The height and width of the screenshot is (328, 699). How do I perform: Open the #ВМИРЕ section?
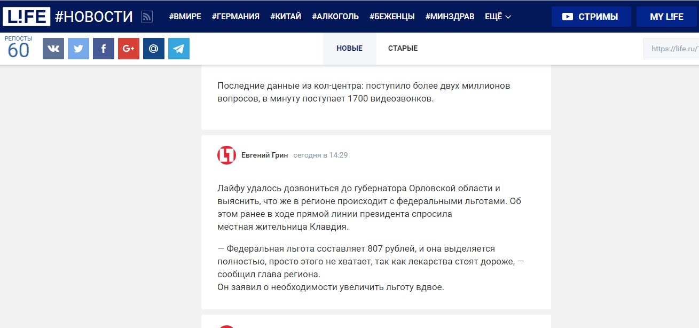[x=185, y=17]
